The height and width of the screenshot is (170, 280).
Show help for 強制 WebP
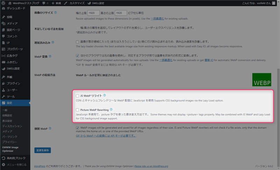pyautogui.click(x=50, y=128)
